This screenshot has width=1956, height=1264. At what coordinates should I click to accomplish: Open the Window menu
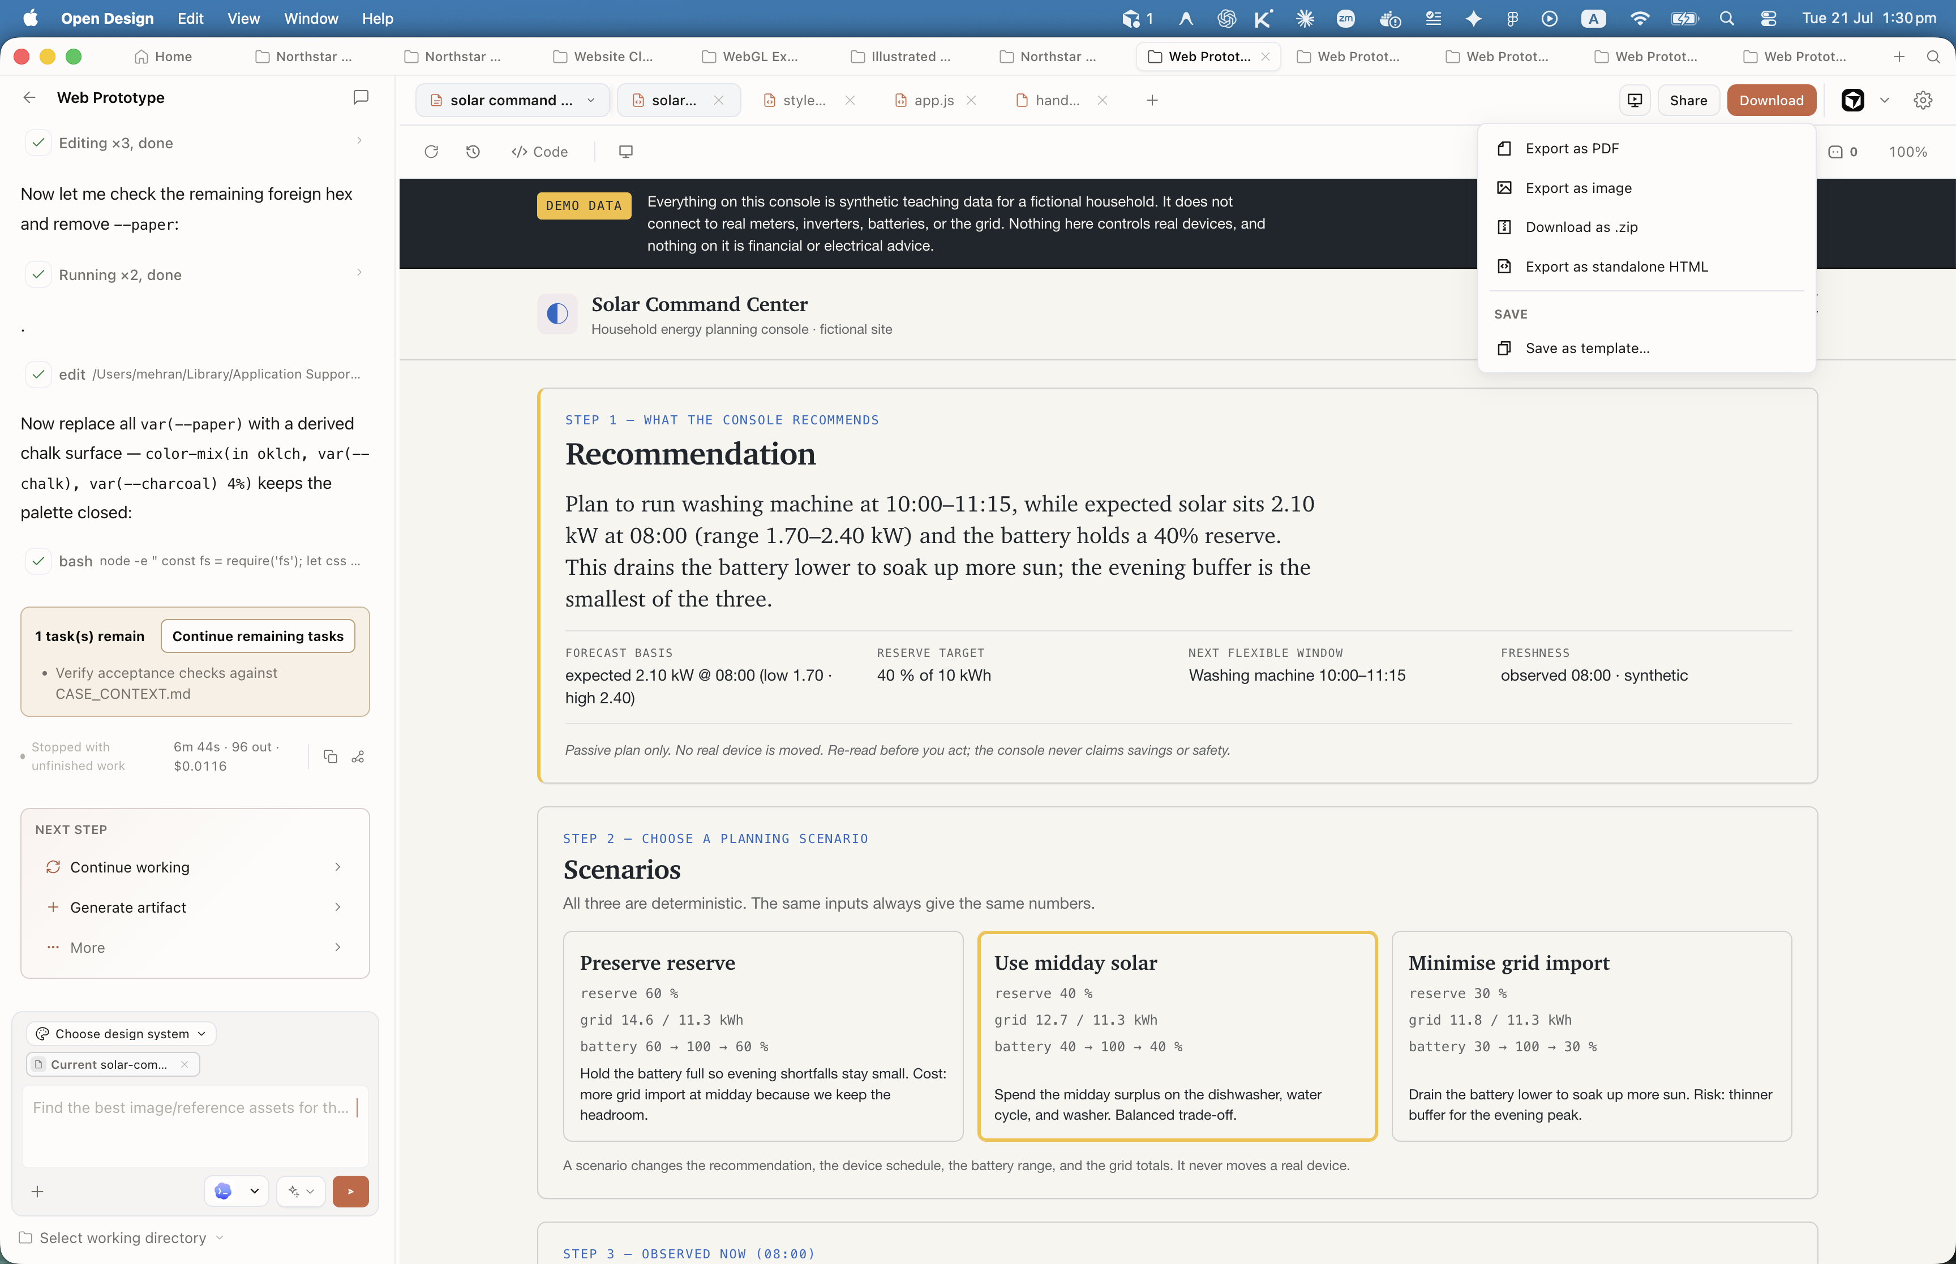pyautogui.click(x=311, y=18)
